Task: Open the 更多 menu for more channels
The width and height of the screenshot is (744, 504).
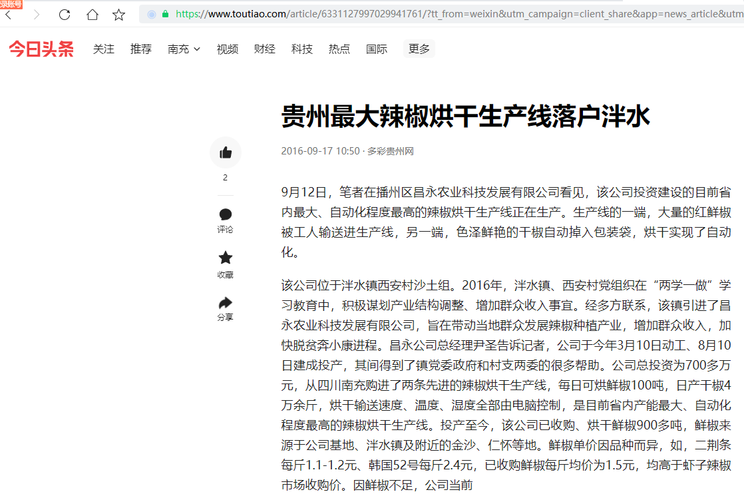Action: [x=419, y=49]
